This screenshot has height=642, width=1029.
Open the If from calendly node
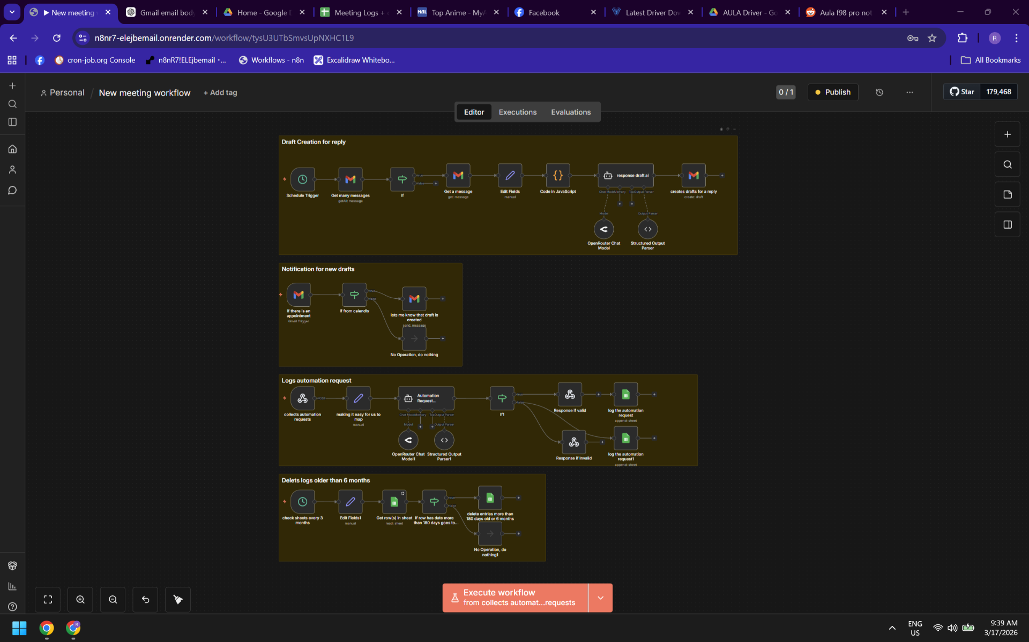pyautogui.click(x=354, y=294)
